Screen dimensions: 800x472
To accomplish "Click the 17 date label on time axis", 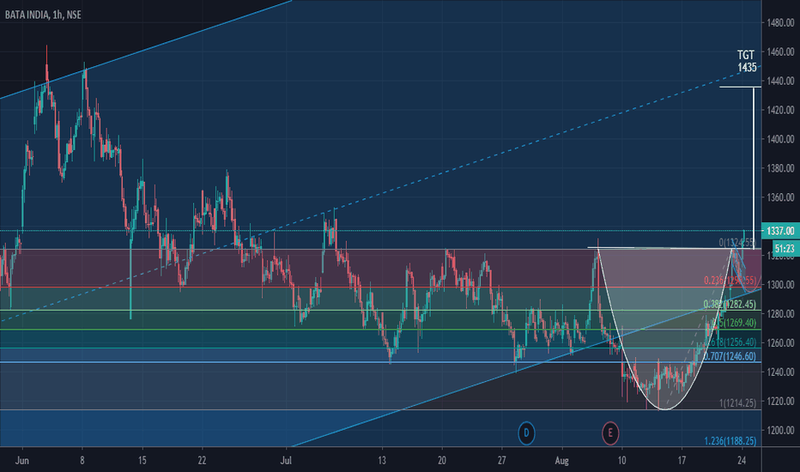I will pos(682,460).
